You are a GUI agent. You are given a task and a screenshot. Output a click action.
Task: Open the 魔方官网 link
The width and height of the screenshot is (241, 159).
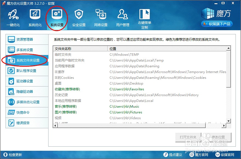pos(201,155)
